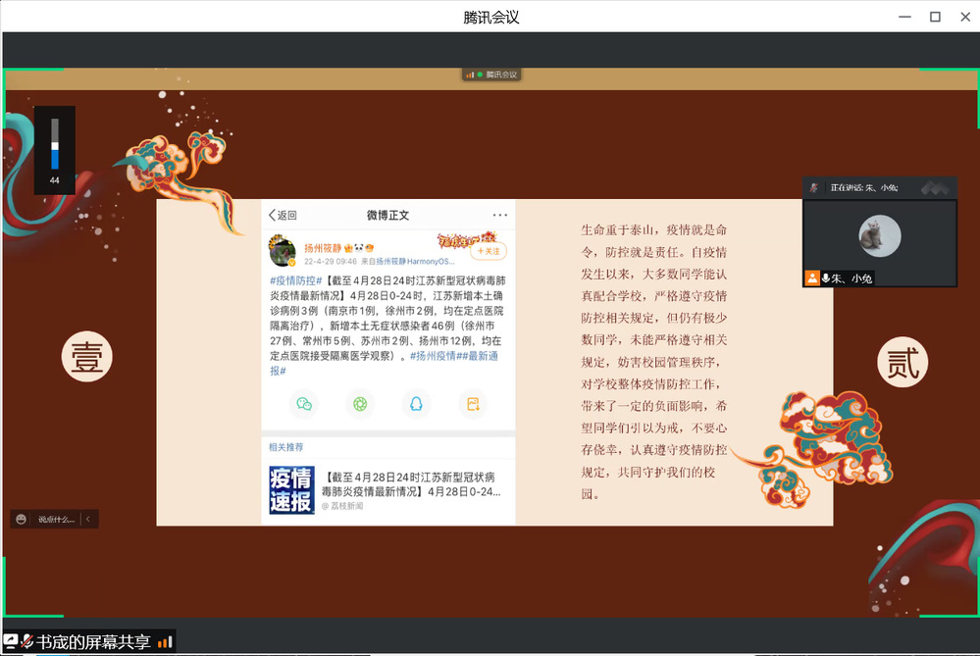Minimize the 腾讯会议 window
Image resolution: width=980 pixels, height=656 pixels.
904,17
